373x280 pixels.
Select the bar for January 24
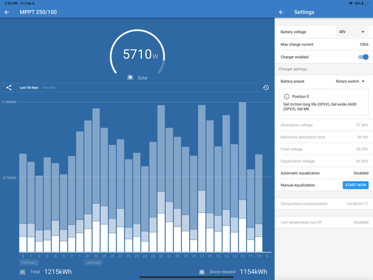pos(145,209)
